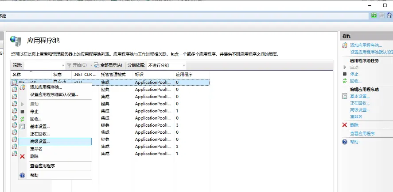Click the black stop square in context menu

(x=22, y=112)
